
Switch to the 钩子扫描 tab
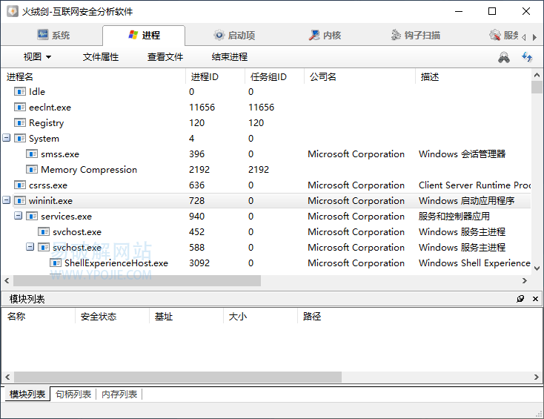click(415, 36)
